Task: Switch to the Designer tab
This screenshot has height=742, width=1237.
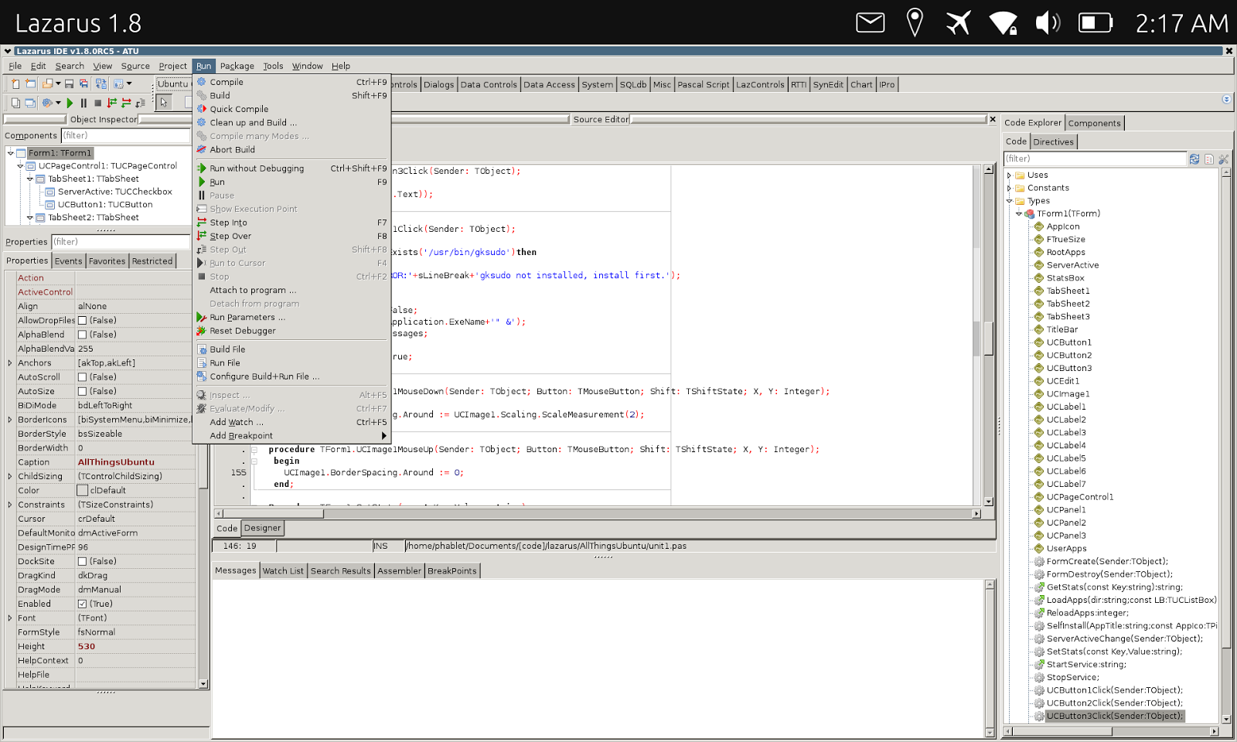Action: coord(263,528)
